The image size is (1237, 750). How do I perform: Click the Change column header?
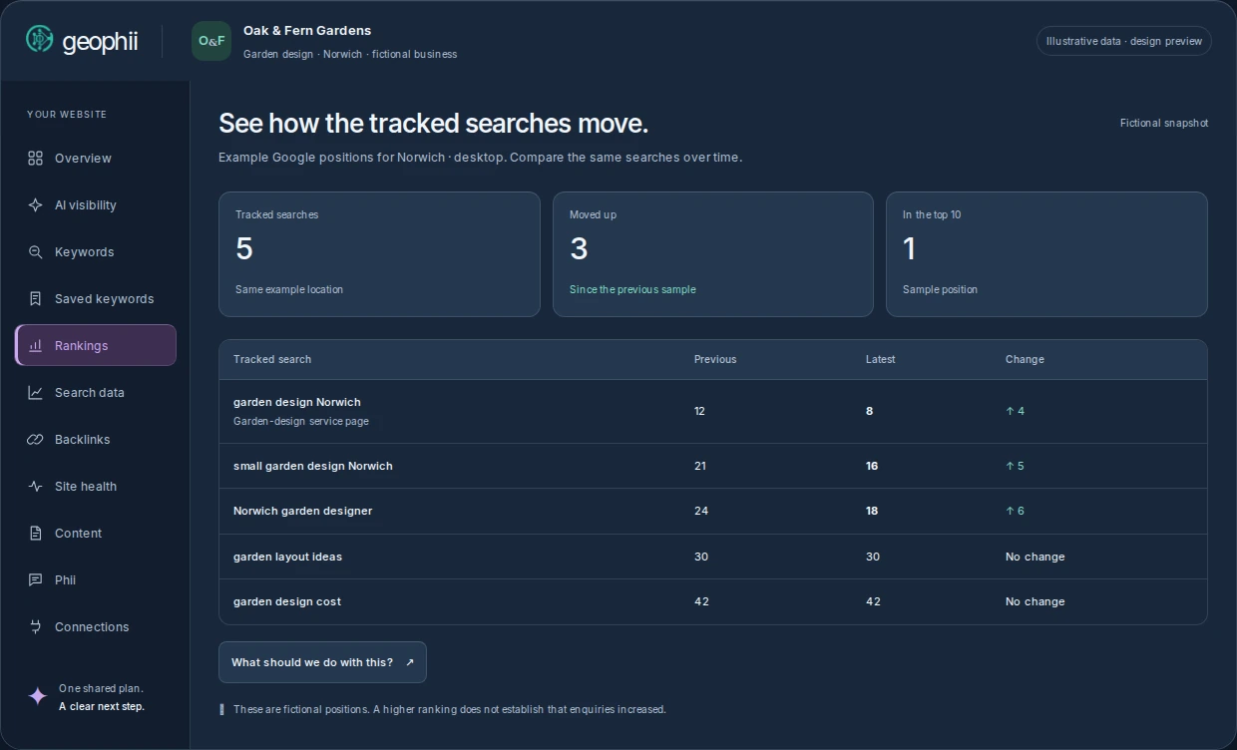pyautogui.click(x=1025, y=359)
